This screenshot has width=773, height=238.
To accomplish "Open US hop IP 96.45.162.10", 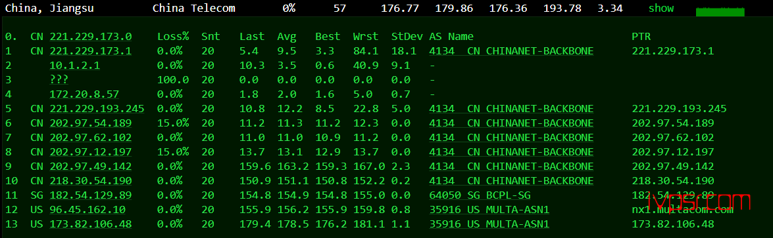I will click(x=87, y=210).
